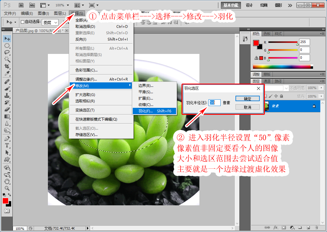Enable the 自动选择 checkbox
Screen dimensions: 327x232
(x=22, y=22)
